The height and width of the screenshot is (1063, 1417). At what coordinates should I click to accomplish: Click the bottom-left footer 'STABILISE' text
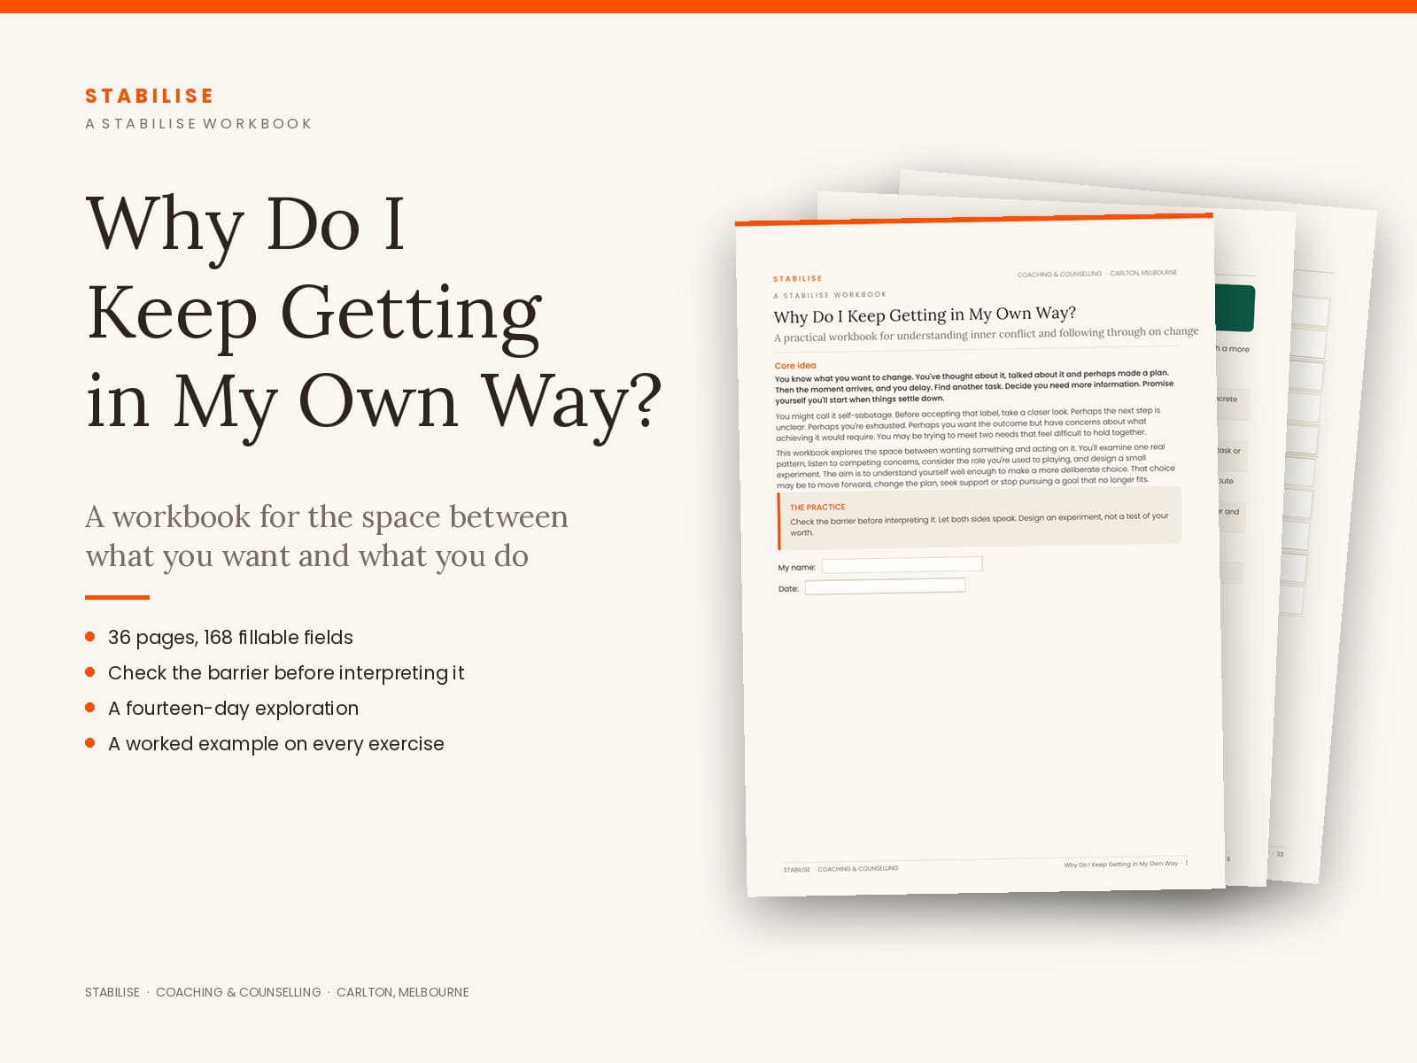pos(112,992)
